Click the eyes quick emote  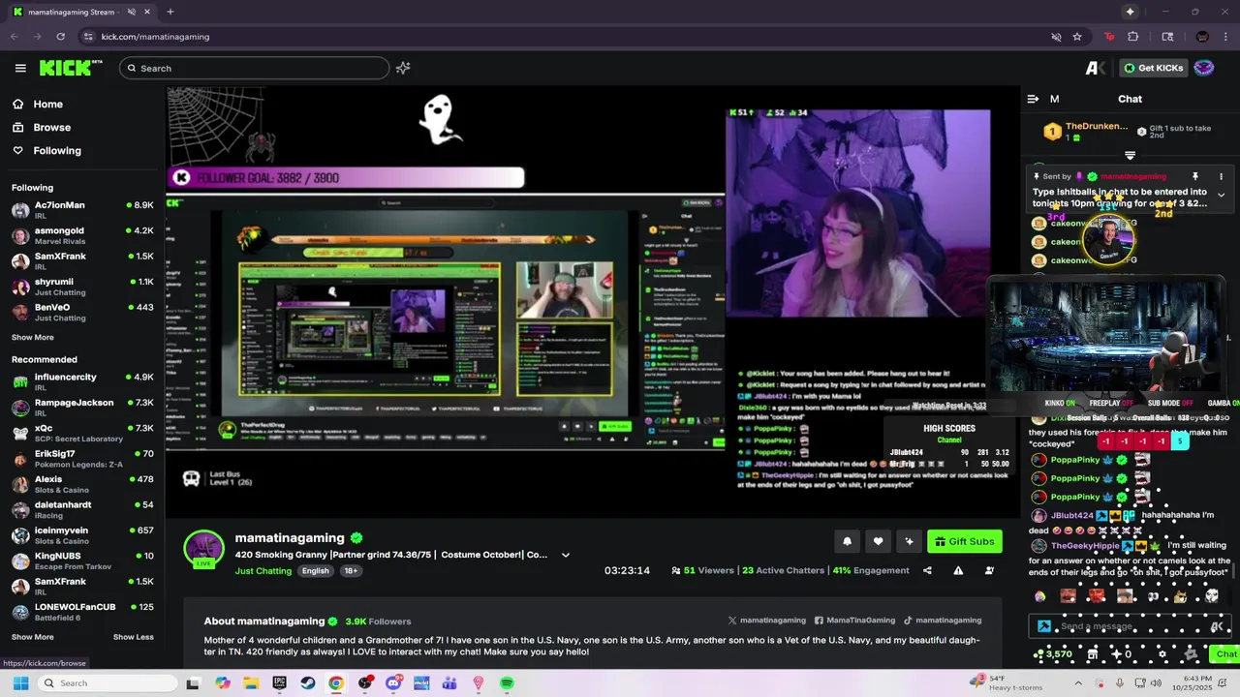coord(1153,596)
